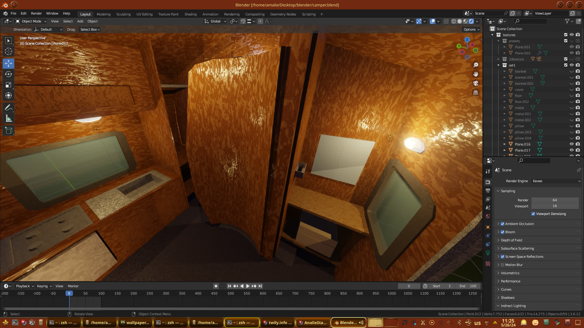Uncheck Viewport Denoising
Viewport: 584px width, 328px height.
(533, 214)
